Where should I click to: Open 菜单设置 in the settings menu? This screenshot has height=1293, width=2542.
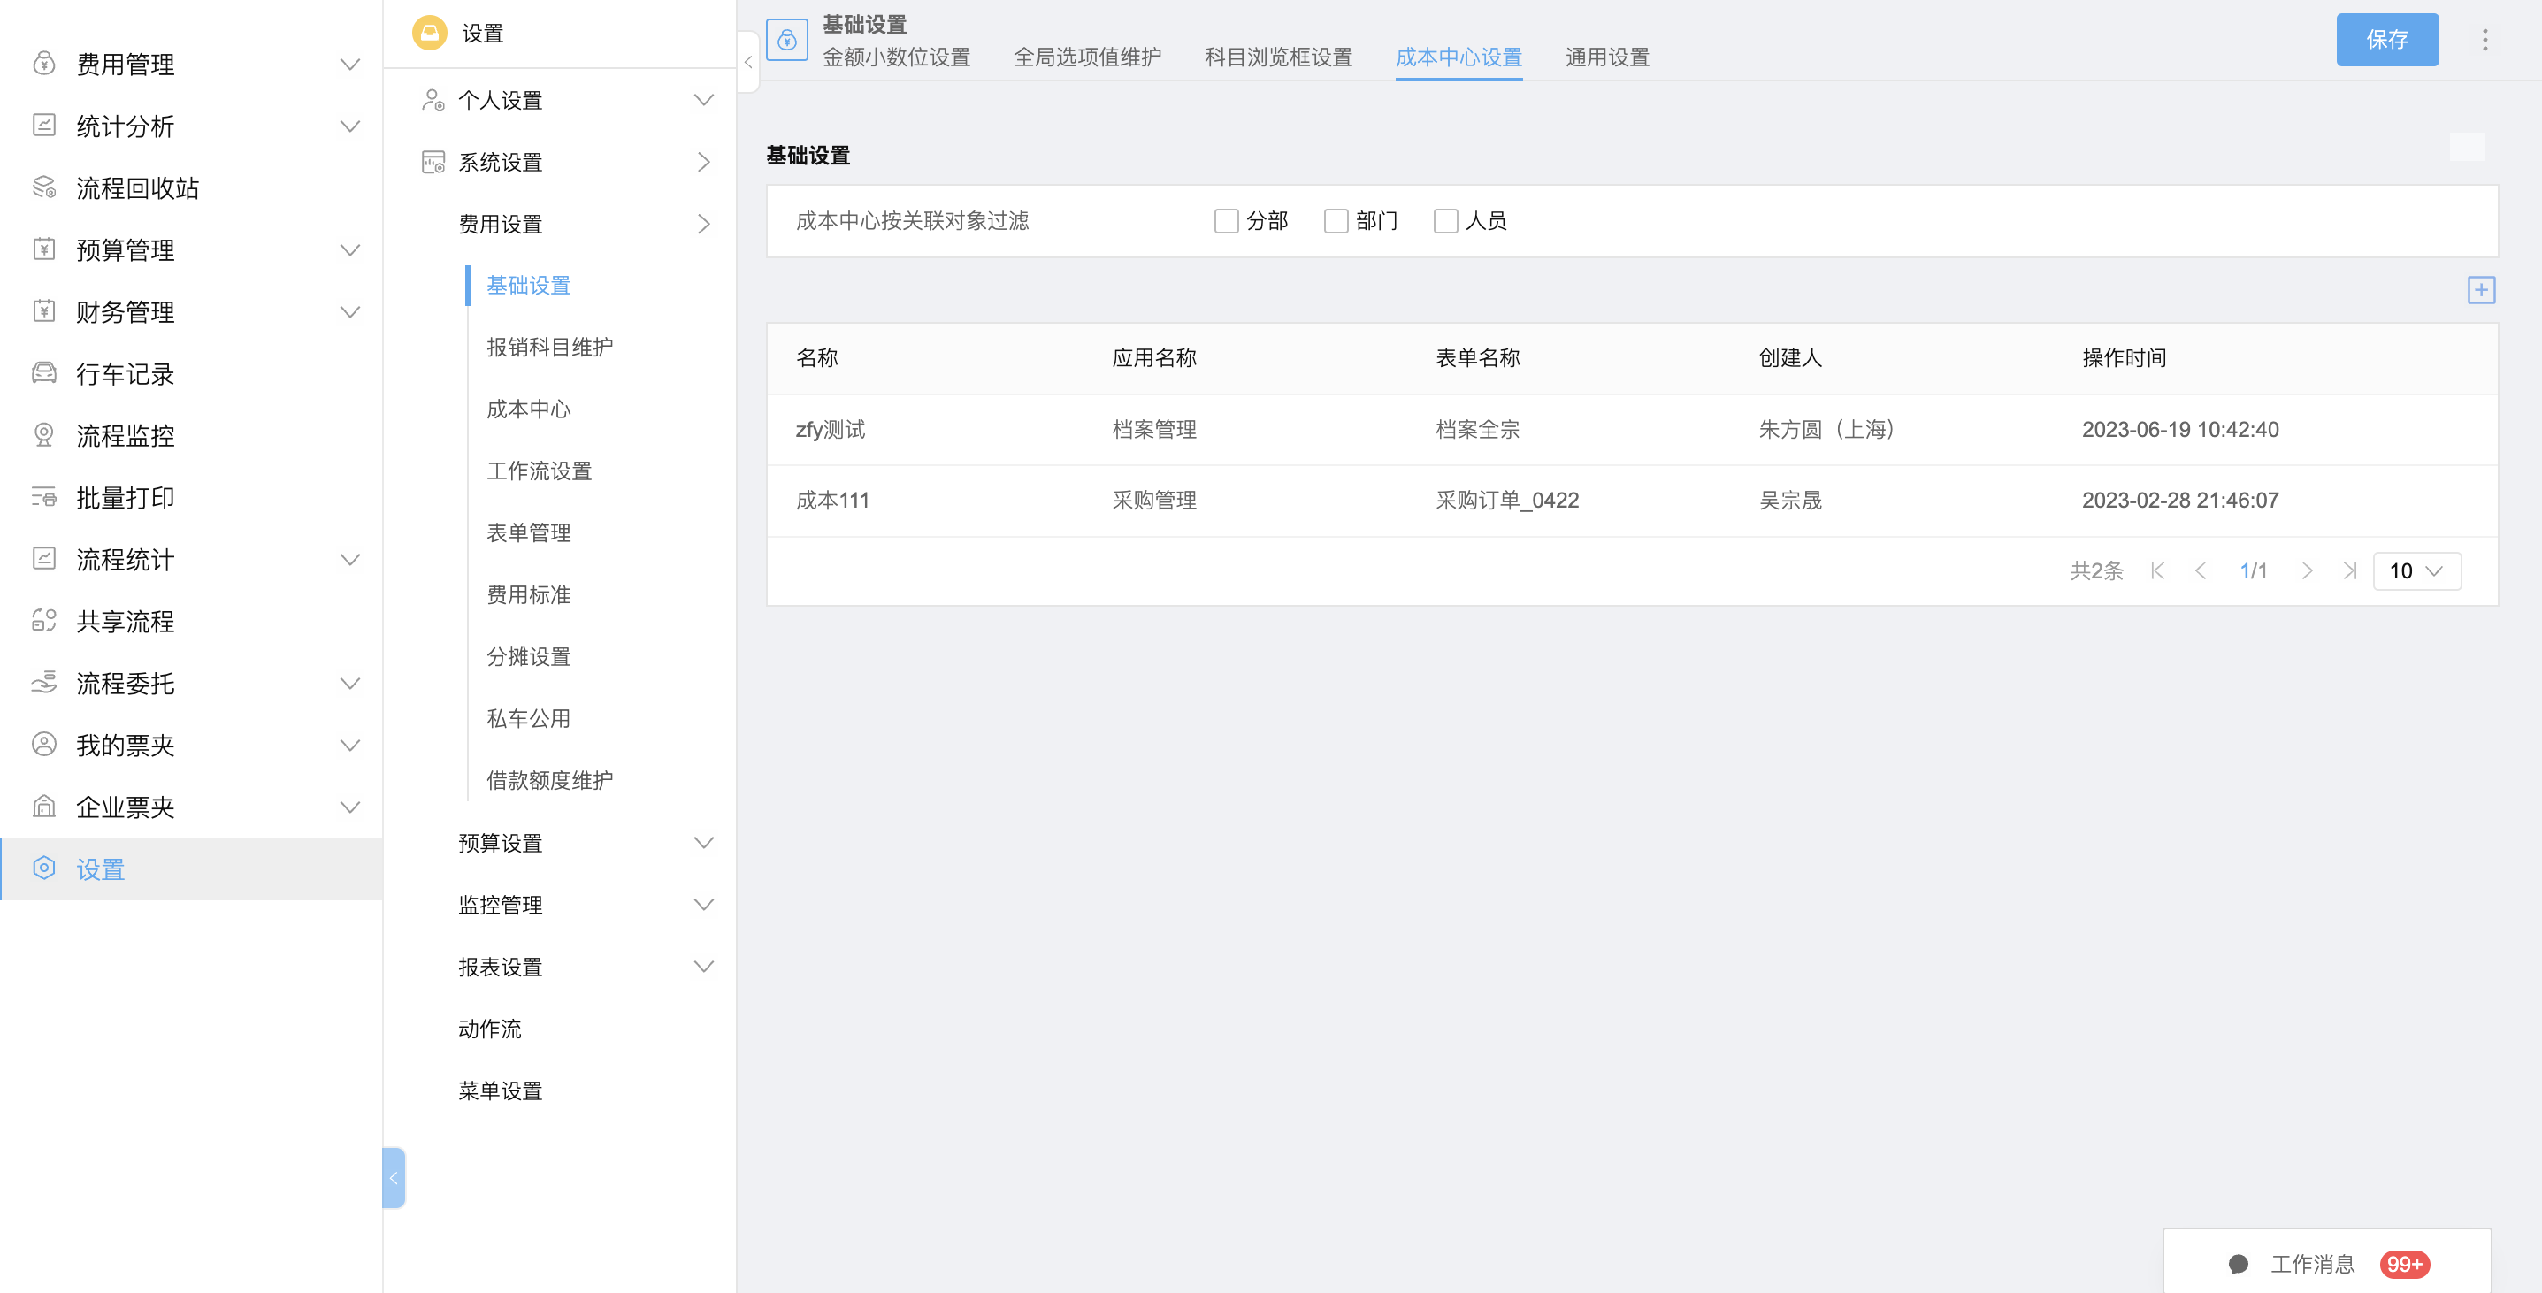[501, 1090]
